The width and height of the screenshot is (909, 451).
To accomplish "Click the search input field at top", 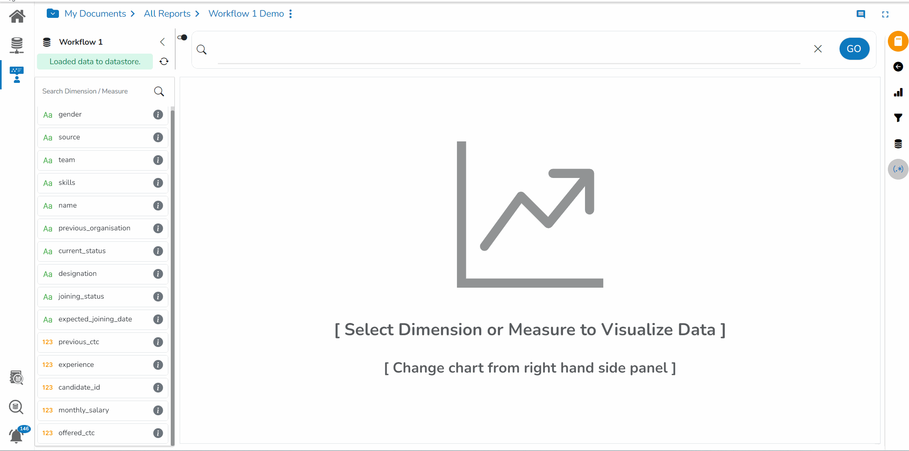I will point(509,49).
